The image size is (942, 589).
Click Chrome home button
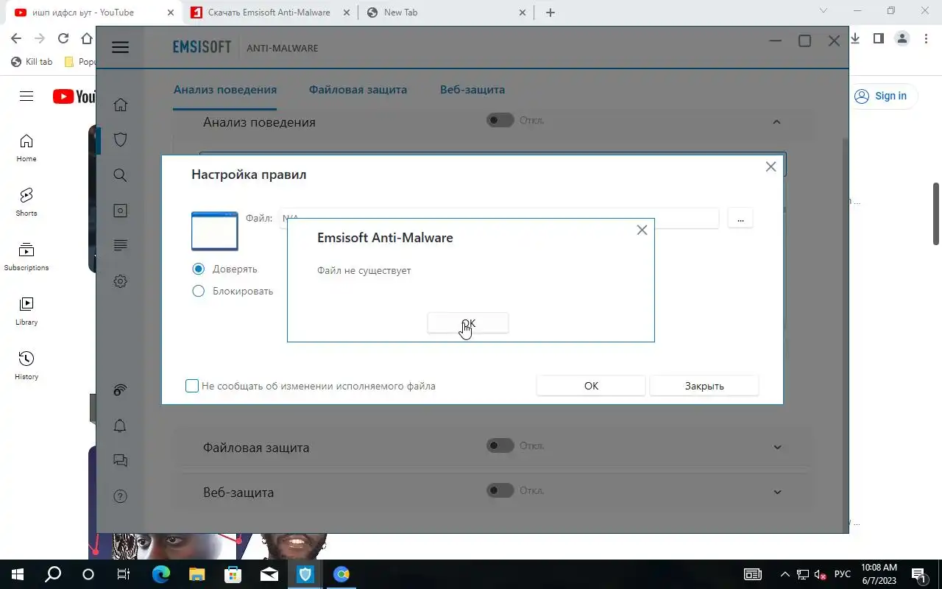[87, 38]
